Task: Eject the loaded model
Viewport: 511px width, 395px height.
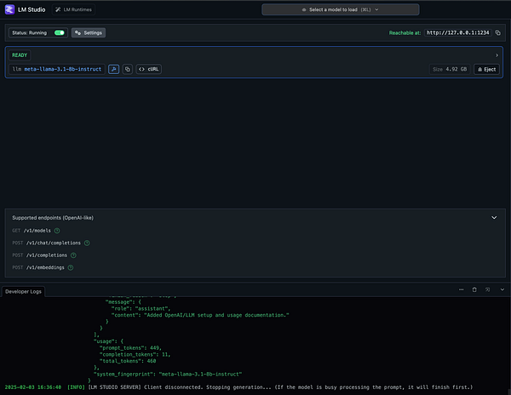Action: tap(486, 69)
